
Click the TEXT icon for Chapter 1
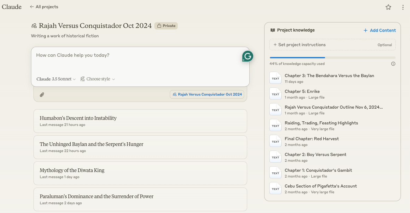click(x=275, y=173)
